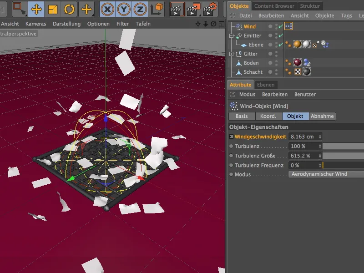Select the live selection tool

click(x=20, y=9)
